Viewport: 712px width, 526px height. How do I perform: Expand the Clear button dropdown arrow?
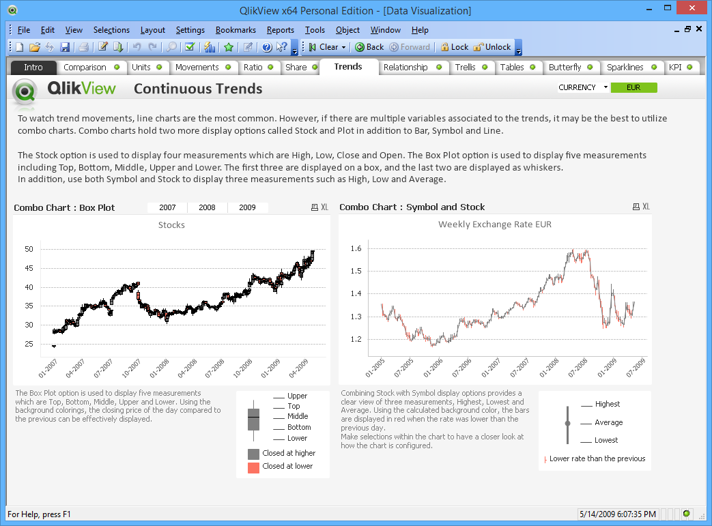[x=343, y=48]
